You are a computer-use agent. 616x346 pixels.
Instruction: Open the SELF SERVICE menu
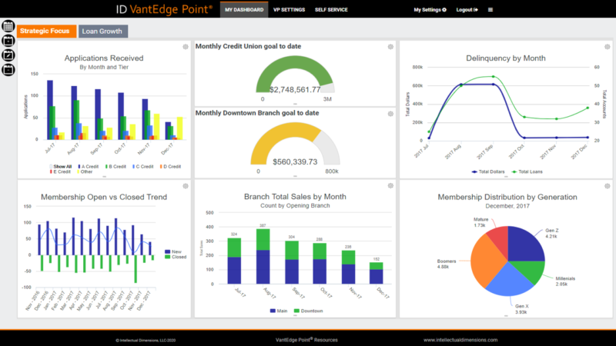tap(331, 10)
